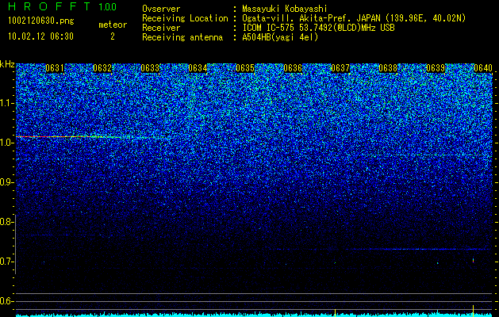Click the 0.9 kHz frequency axis label

tap(6, 182)
